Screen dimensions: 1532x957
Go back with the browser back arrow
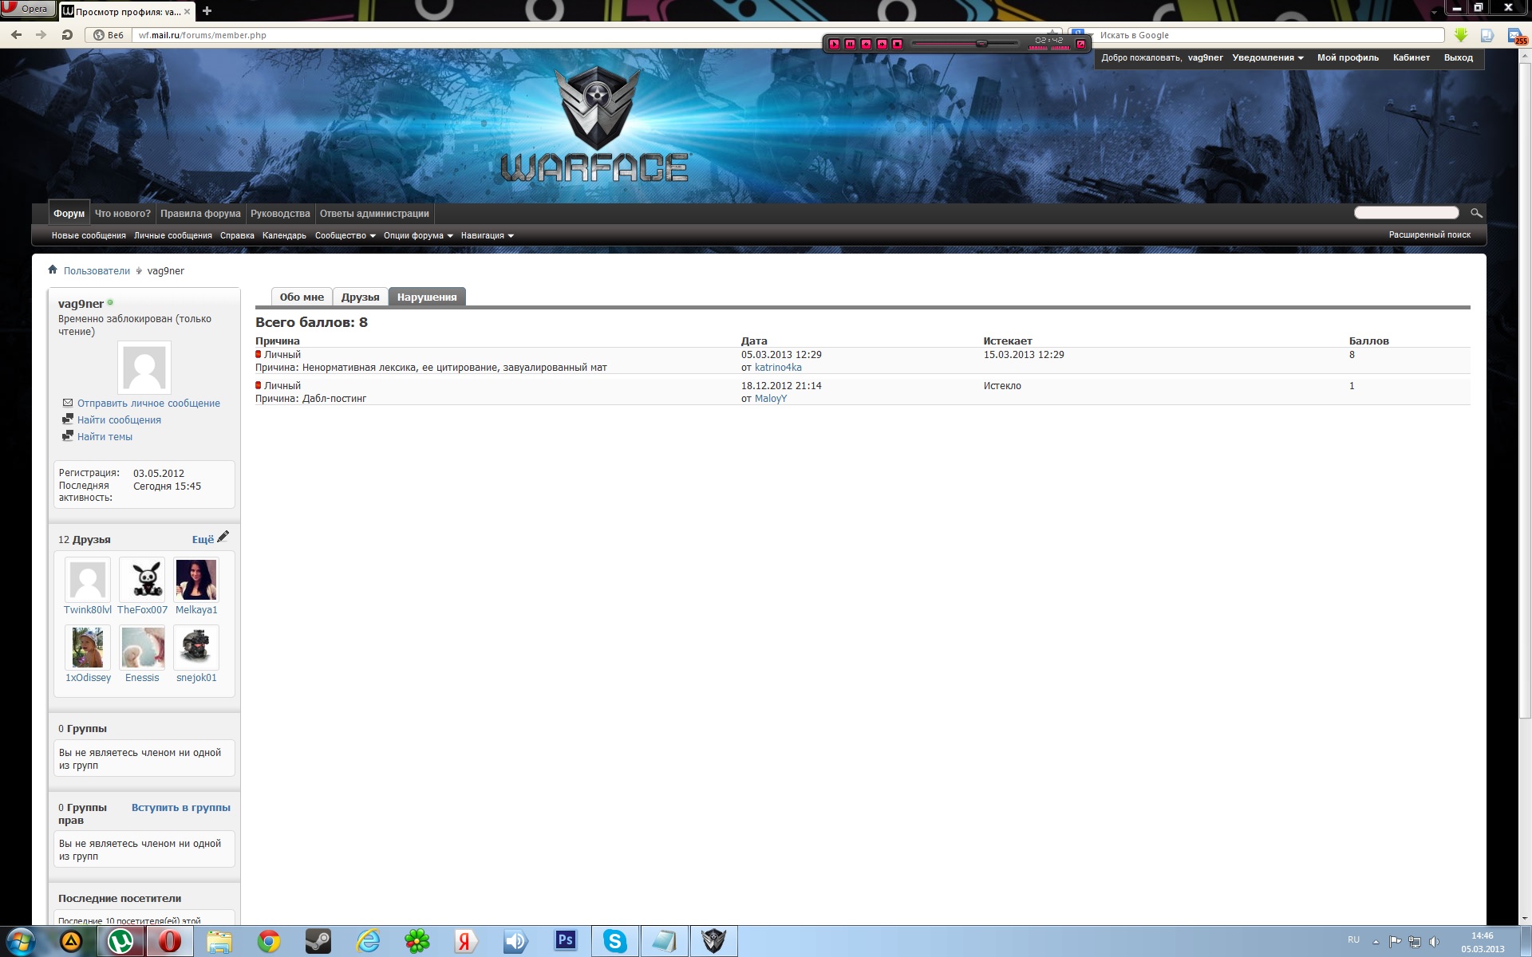pos(16,35)
